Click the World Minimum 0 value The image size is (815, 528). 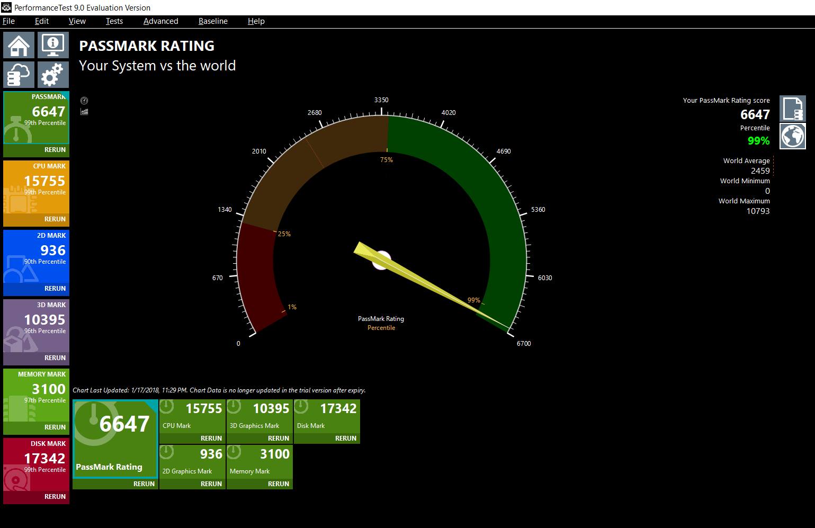point(767,191)
